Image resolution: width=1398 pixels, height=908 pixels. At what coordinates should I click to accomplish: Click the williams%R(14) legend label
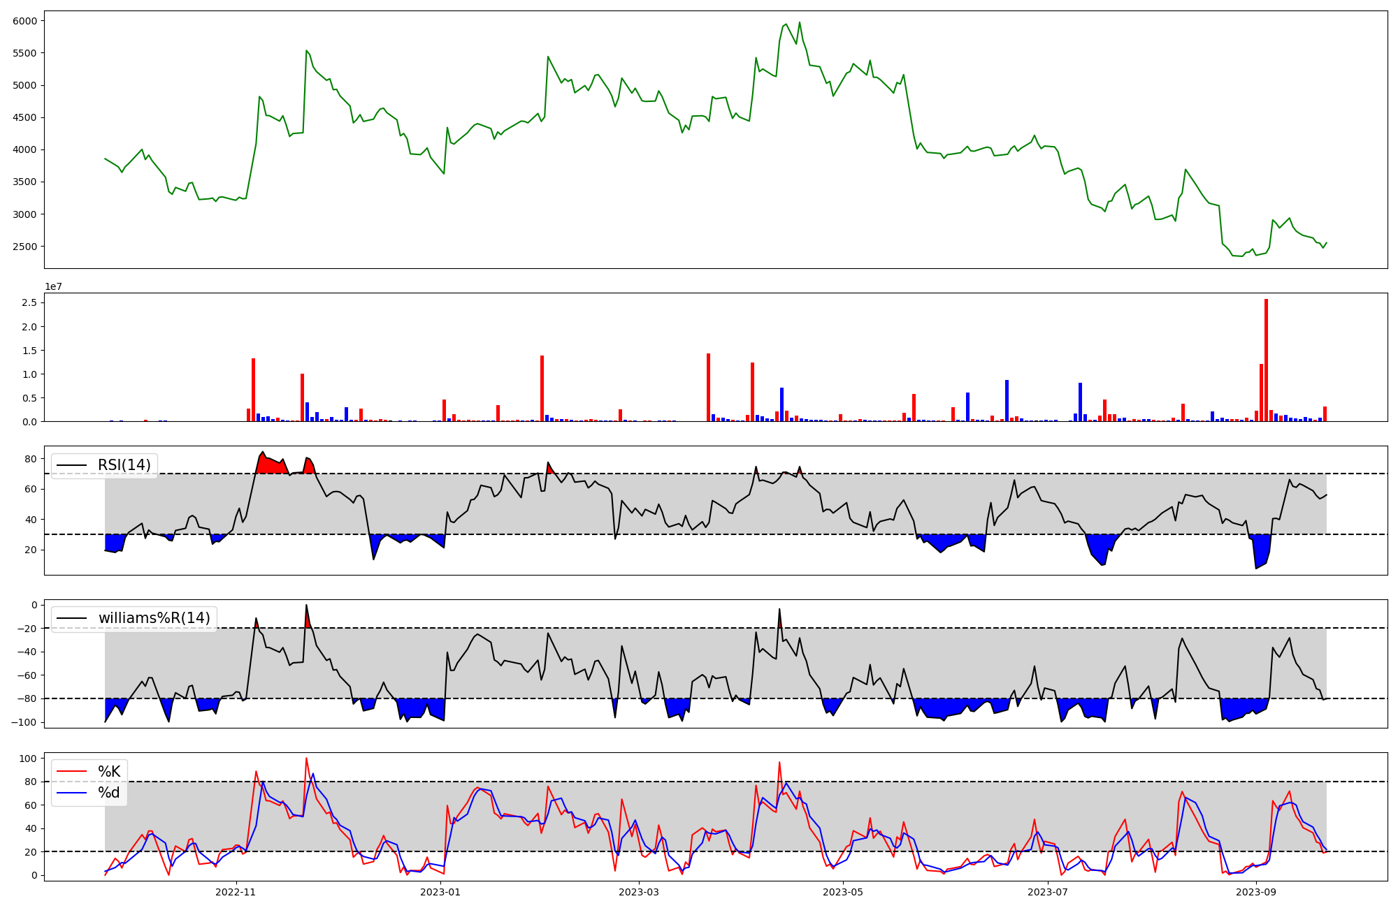154,618
